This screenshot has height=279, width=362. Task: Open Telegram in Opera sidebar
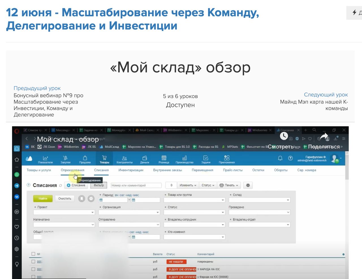[x=17, y=186]
